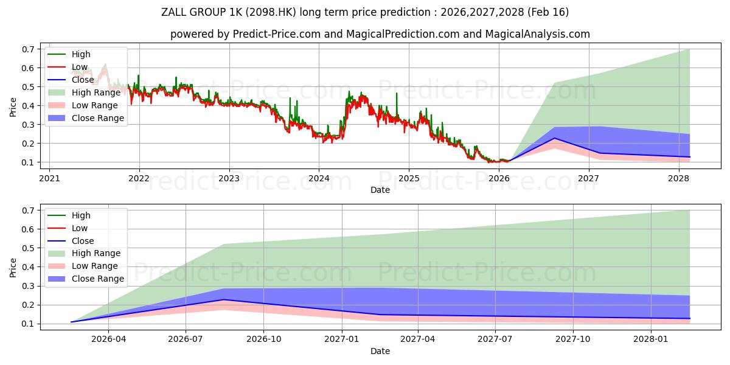This screenshot has height=365, width=730.
Task: Click 'Close Range' label in bottom chart legend
Action: pyautogui.click(x=98, y=279)
